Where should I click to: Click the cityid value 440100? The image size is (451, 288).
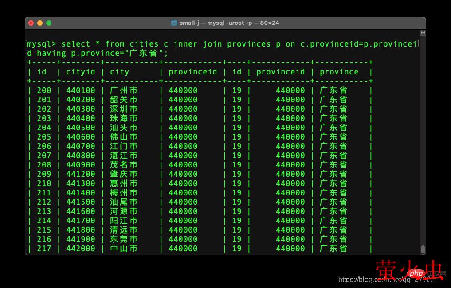click(x=80, y=90)
